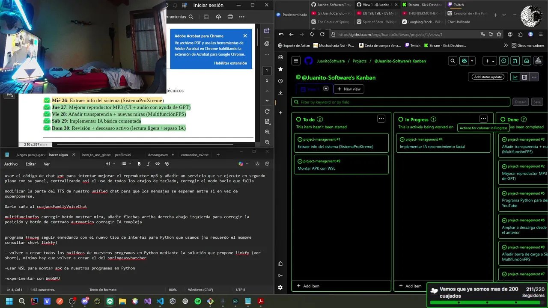This screenshot has width=548, height=308.
Task: Open GitHub create new plus menu
Action: tap(489, 61)
